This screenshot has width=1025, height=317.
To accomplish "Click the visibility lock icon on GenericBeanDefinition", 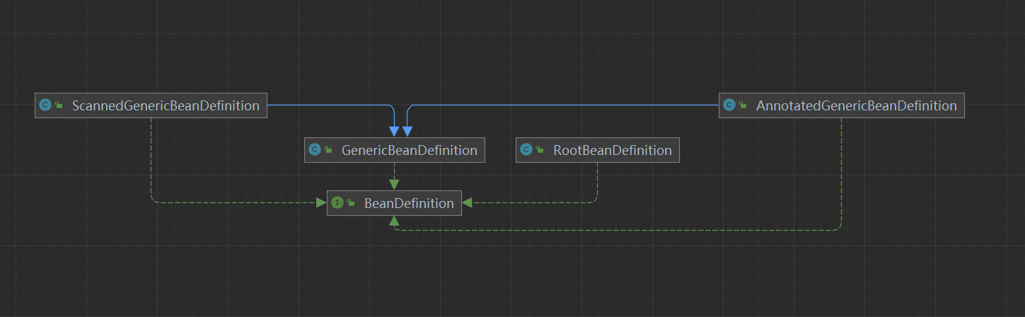I will [x=328, y=150].
